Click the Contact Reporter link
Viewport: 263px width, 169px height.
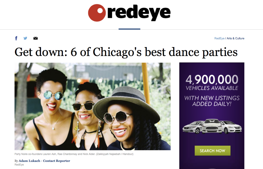coord(57,161)
